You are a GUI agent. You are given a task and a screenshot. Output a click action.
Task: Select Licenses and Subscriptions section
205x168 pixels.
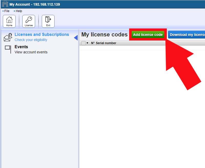(x=42, y=34)
